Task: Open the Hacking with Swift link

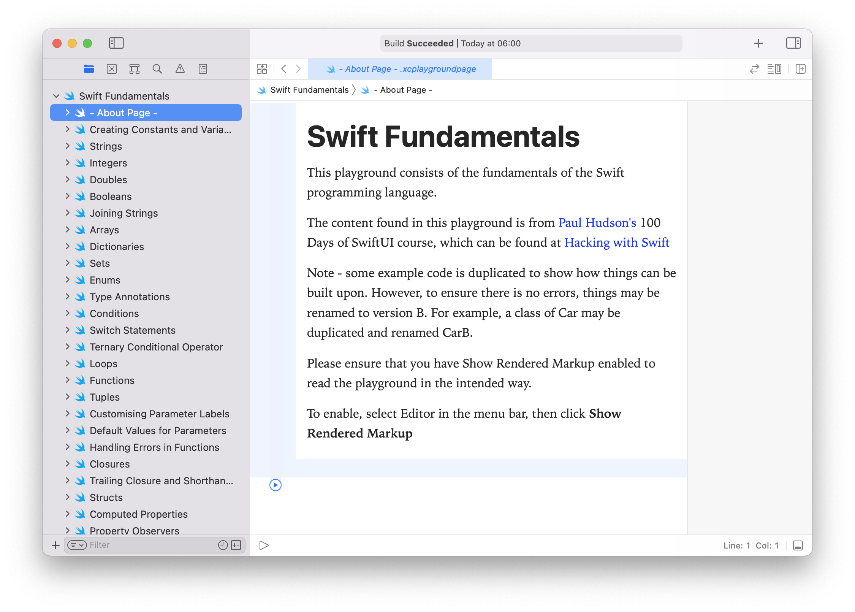Action: pos(617,243)
